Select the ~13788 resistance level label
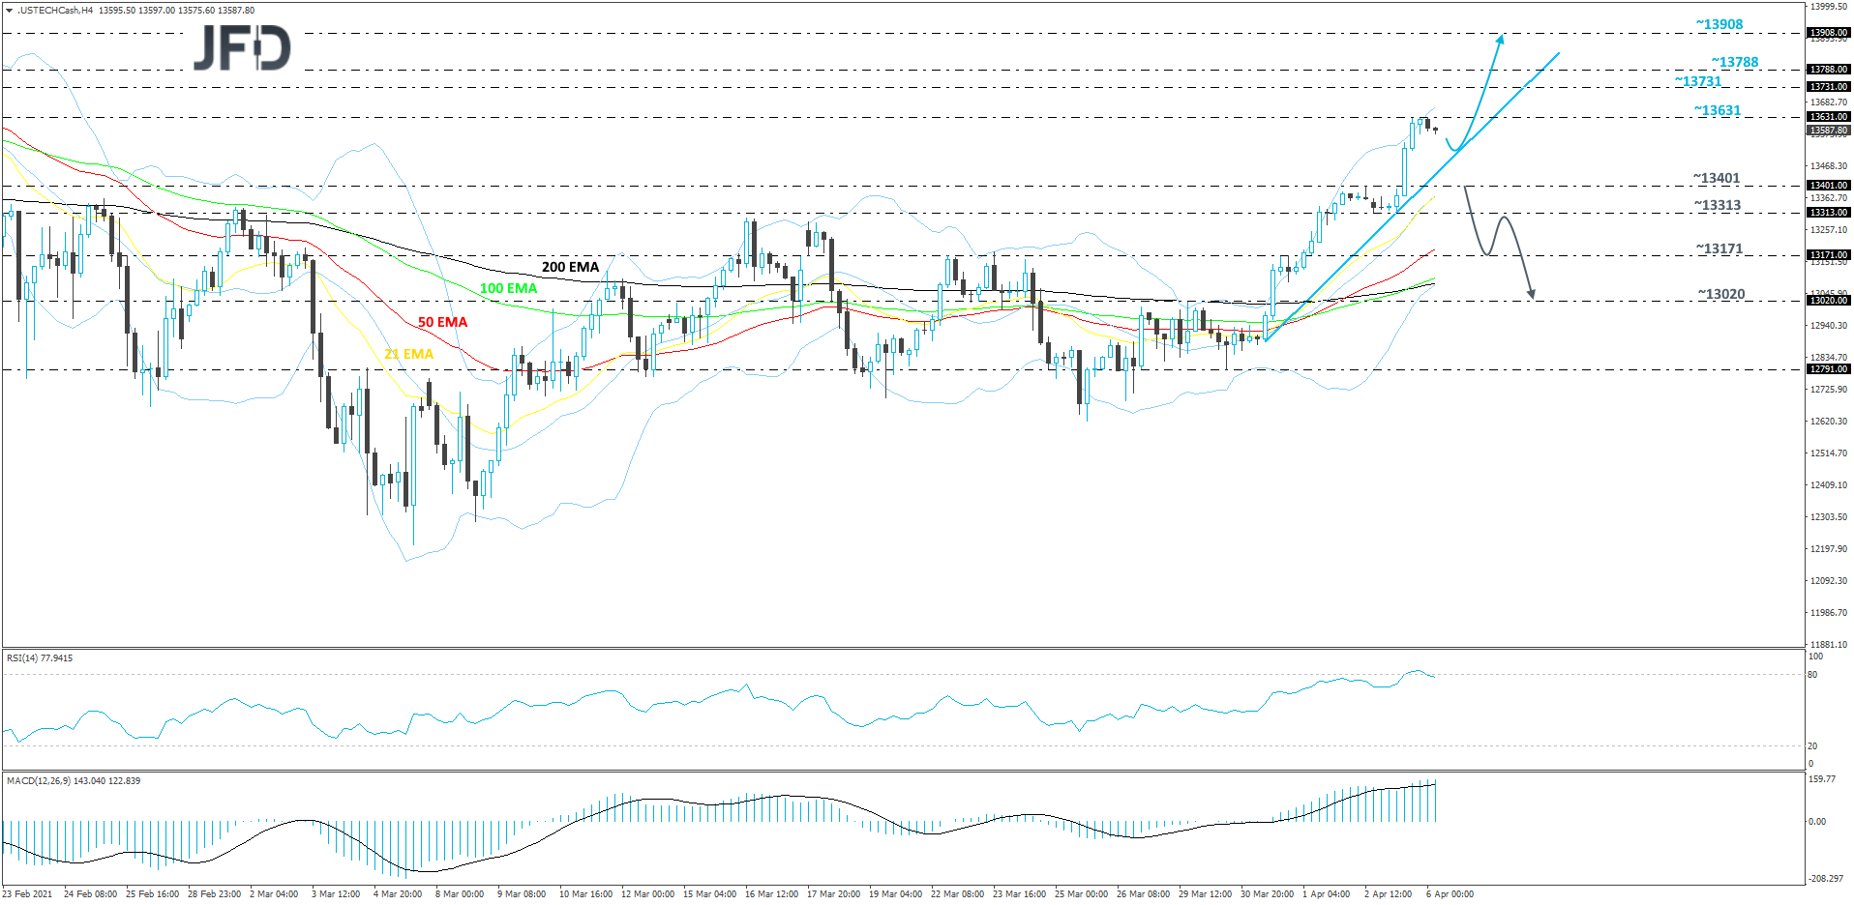 coord(1734,62)
